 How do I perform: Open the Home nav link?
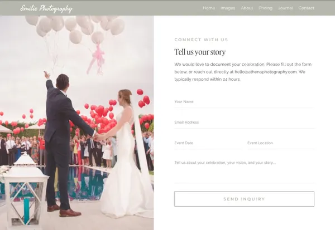pyautogui.click(x=209, y=8)
